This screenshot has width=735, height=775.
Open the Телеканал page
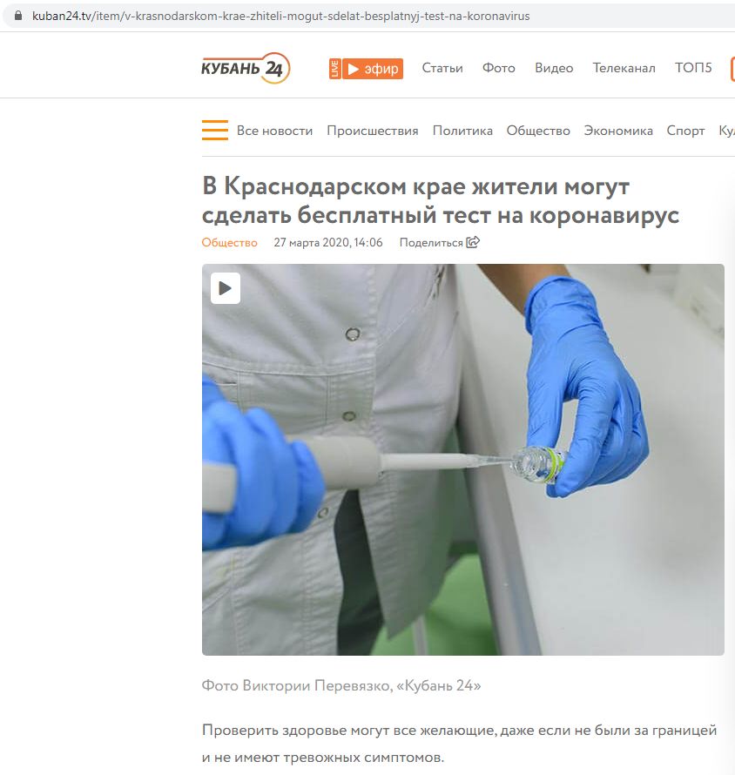[x=624, y=68]
